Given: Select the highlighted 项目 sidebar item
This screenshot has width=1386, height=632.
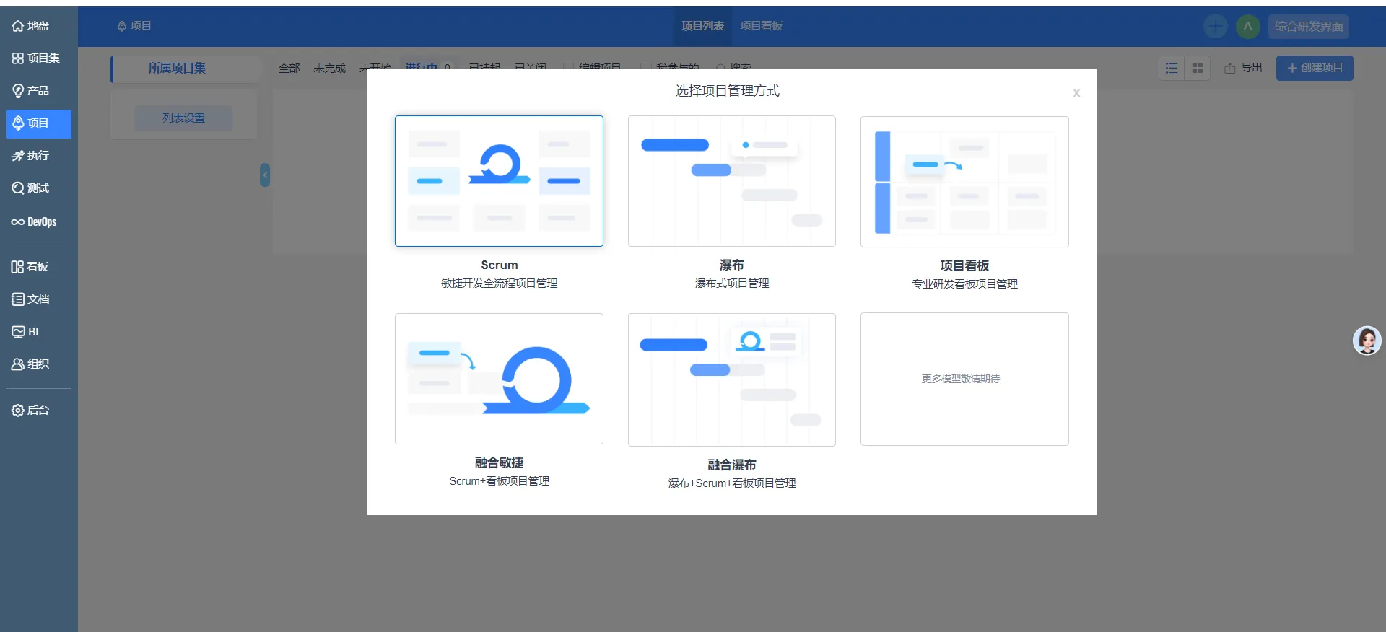Looking at the screenshot, I should (38, 123).
